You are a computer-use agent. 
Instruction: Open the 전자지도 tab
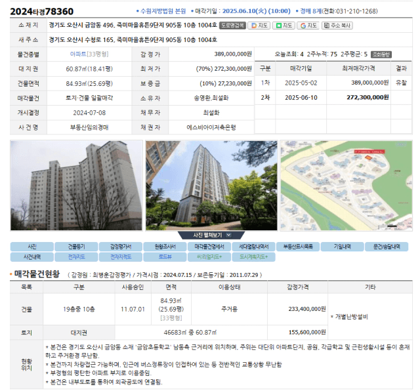click(76, 257)
